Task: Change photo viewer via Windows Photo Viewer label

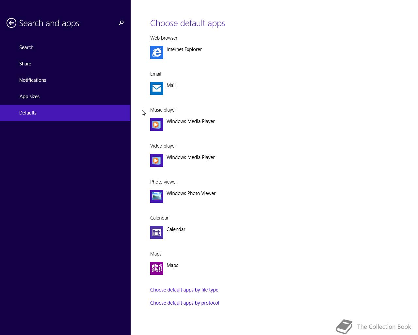Action: [x=191, y=193]
